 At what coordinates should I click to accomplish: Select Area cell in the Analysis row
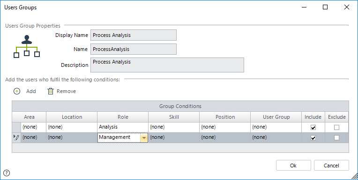(x=34, y=127)
